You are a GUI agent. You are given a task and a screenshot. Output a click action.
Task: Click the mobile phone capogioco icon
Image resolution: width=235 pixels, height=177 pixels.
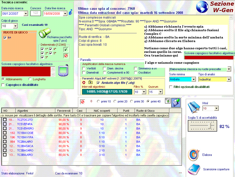63,71
